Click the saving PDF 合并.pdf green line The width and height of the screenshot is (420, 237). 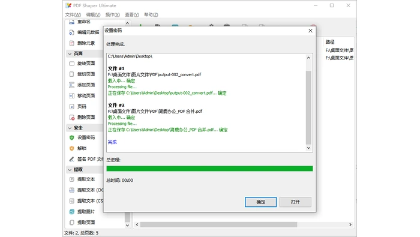point(167,130)
